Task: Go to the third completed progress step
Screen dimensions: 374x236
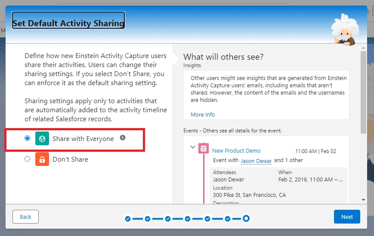Action: tap(167, 219)
